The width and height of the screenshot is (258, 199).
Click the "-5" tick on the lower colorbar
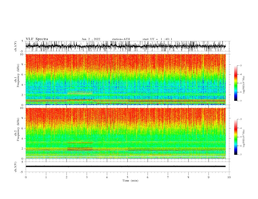pyautogui.click(x=240, y=137)
